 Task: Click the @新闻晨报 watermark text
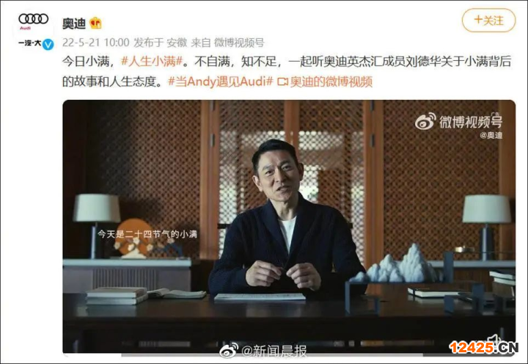pyautogui.click(x=274, y=352)
